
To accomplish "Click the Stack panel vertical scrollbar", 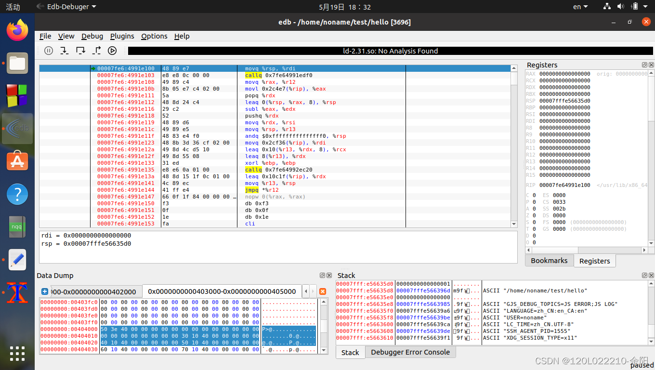I will coord(651,312).
